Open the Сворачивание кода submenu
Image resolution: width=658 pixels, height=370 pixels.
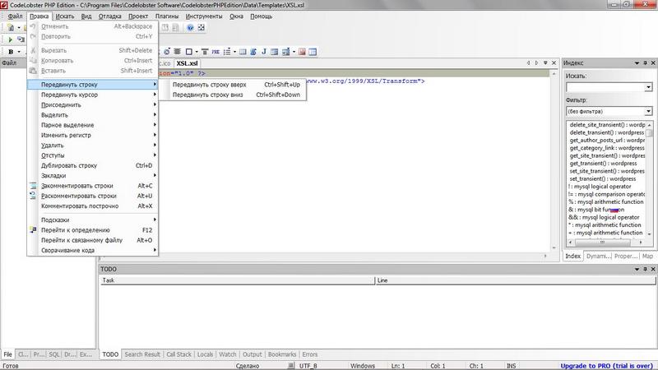pyautogui.click(x=93, y=250)
